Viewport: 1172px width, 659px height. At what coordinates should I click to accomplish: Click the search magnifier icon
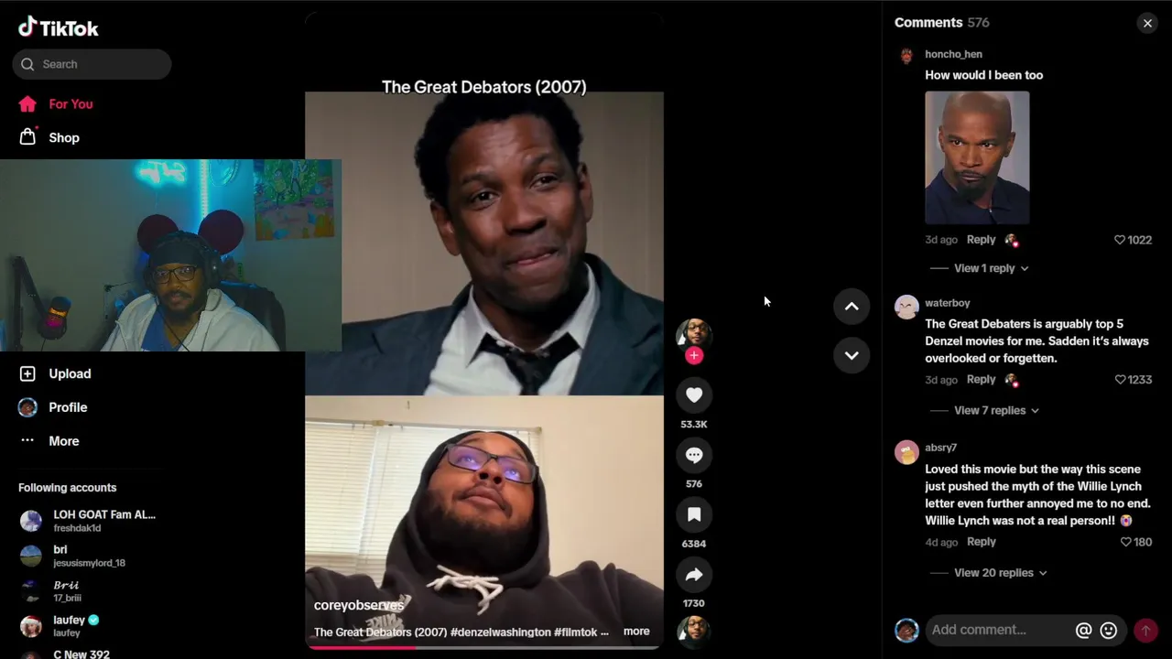point(27,64)
